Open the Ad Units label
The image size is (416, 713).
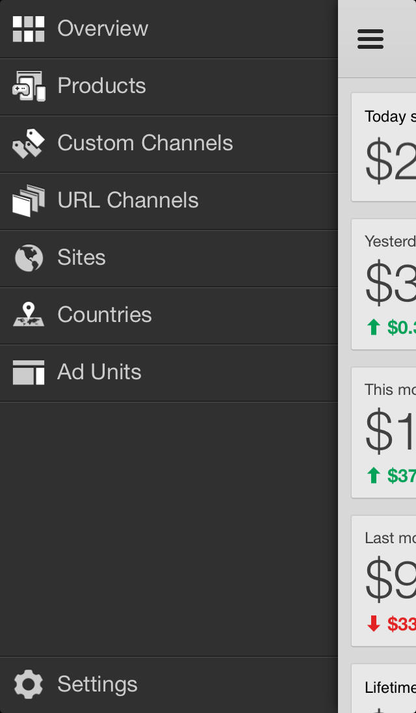tap(99, 372)
